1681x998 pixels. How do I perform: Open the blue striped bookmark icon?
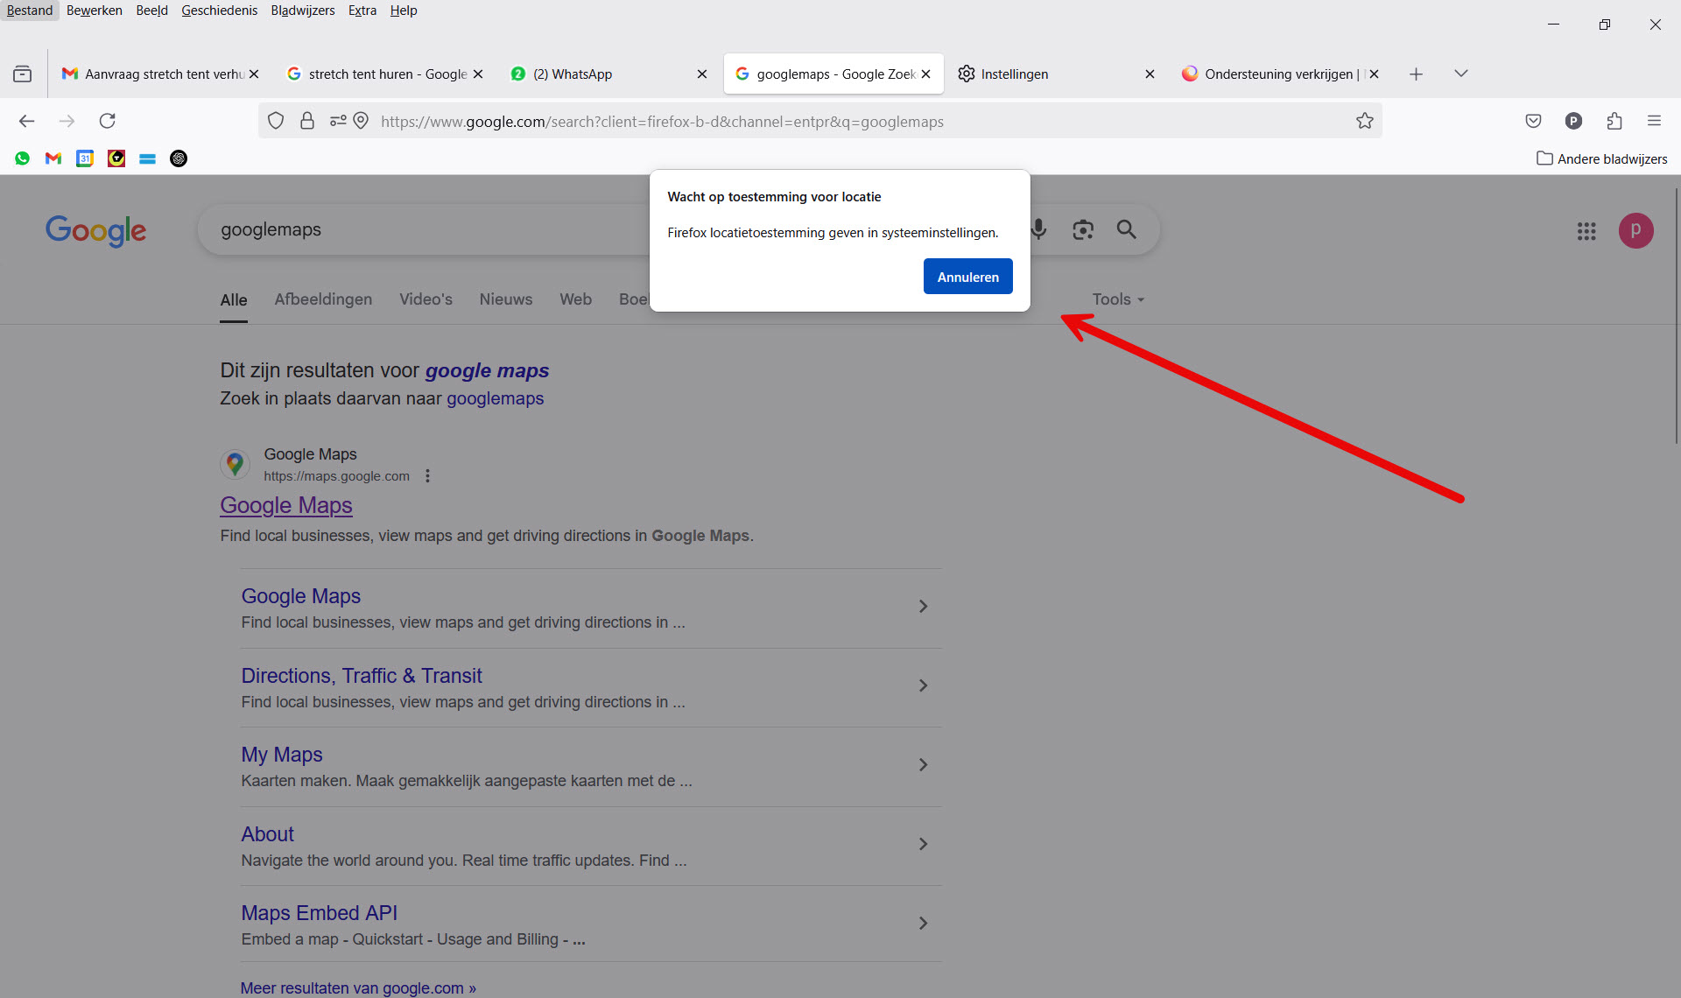point(147,158)
